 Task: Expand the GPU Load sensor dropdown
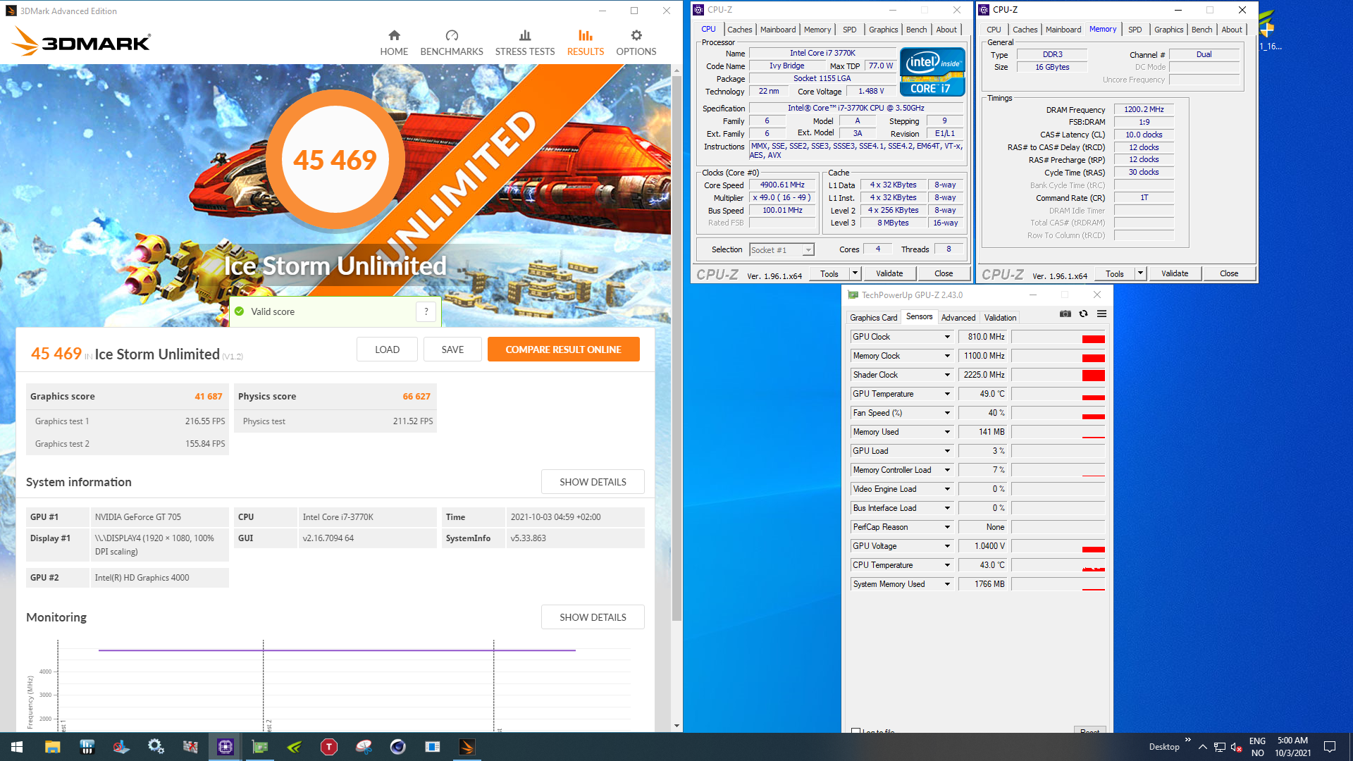tap(947, 451)
